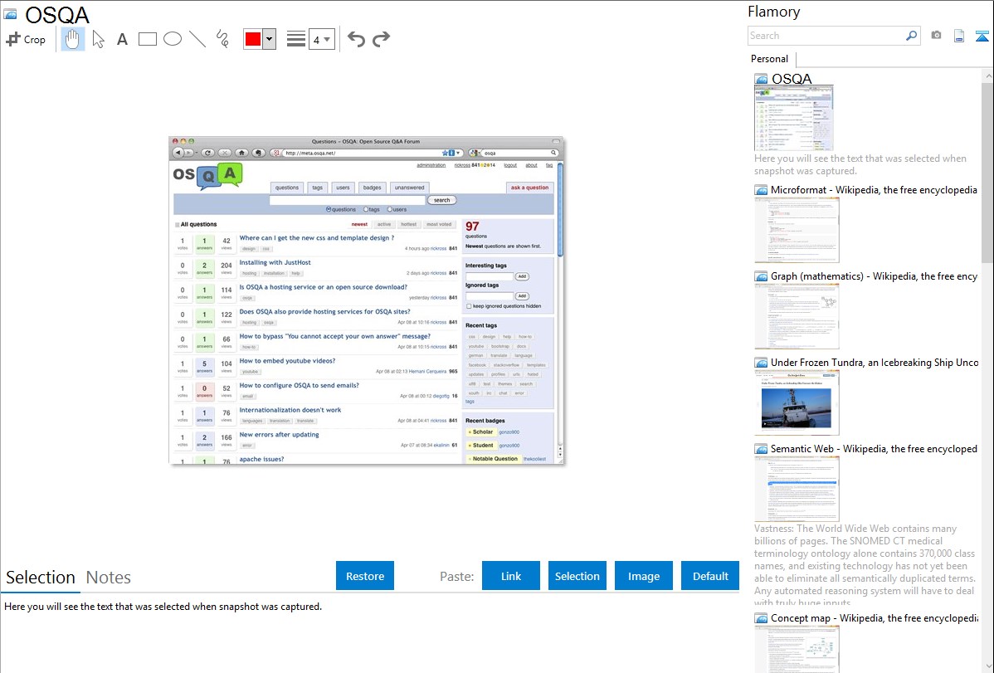Open the Under Frozen Tundra ship thumbnail

point(797,402)
